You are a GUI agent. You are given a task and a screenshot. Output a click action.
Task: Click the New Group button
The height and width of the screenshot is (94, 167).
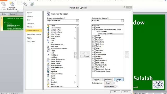tap(108, 80)
